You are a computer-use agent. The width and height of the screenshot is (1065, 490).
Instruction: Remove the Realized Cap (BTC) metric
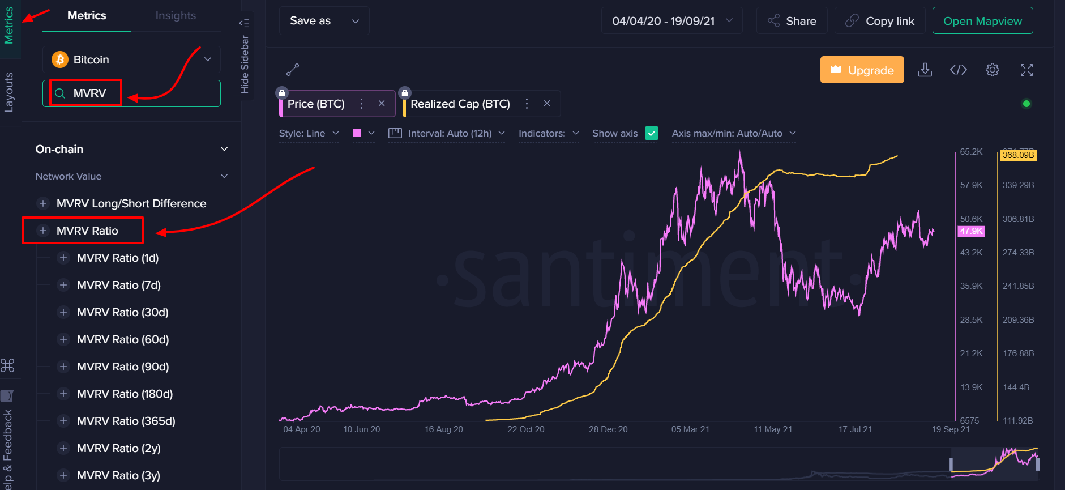pos(547,104)
